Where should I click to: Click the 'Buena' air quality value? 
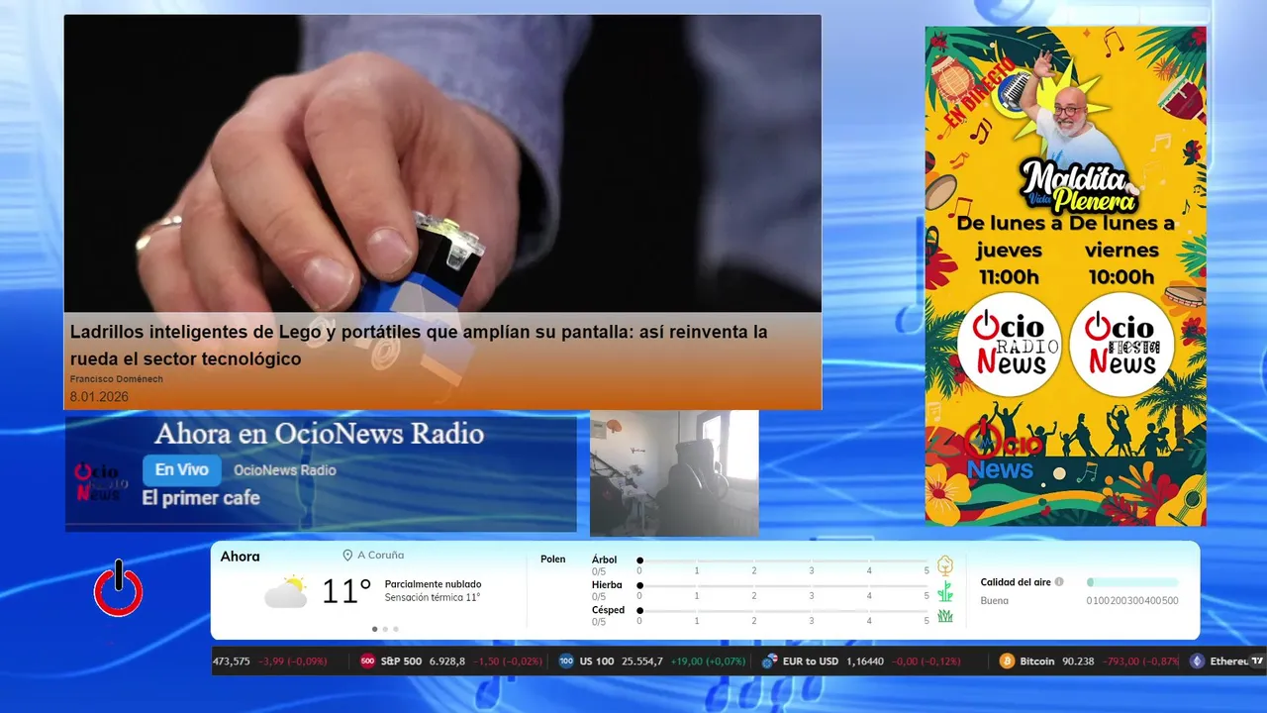click(995, 601)
